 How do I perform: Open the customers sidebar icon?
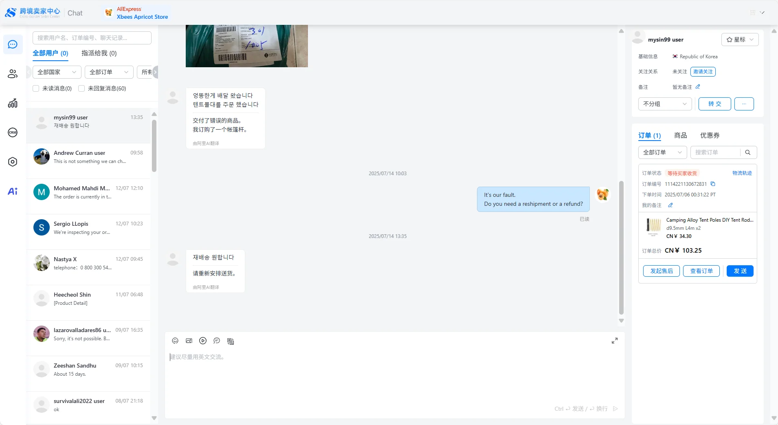coord(13,74)
